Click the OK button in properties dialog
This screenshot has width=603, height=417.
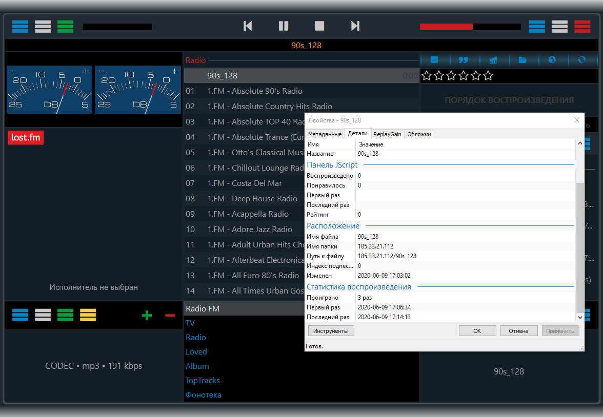coord(477,331)
